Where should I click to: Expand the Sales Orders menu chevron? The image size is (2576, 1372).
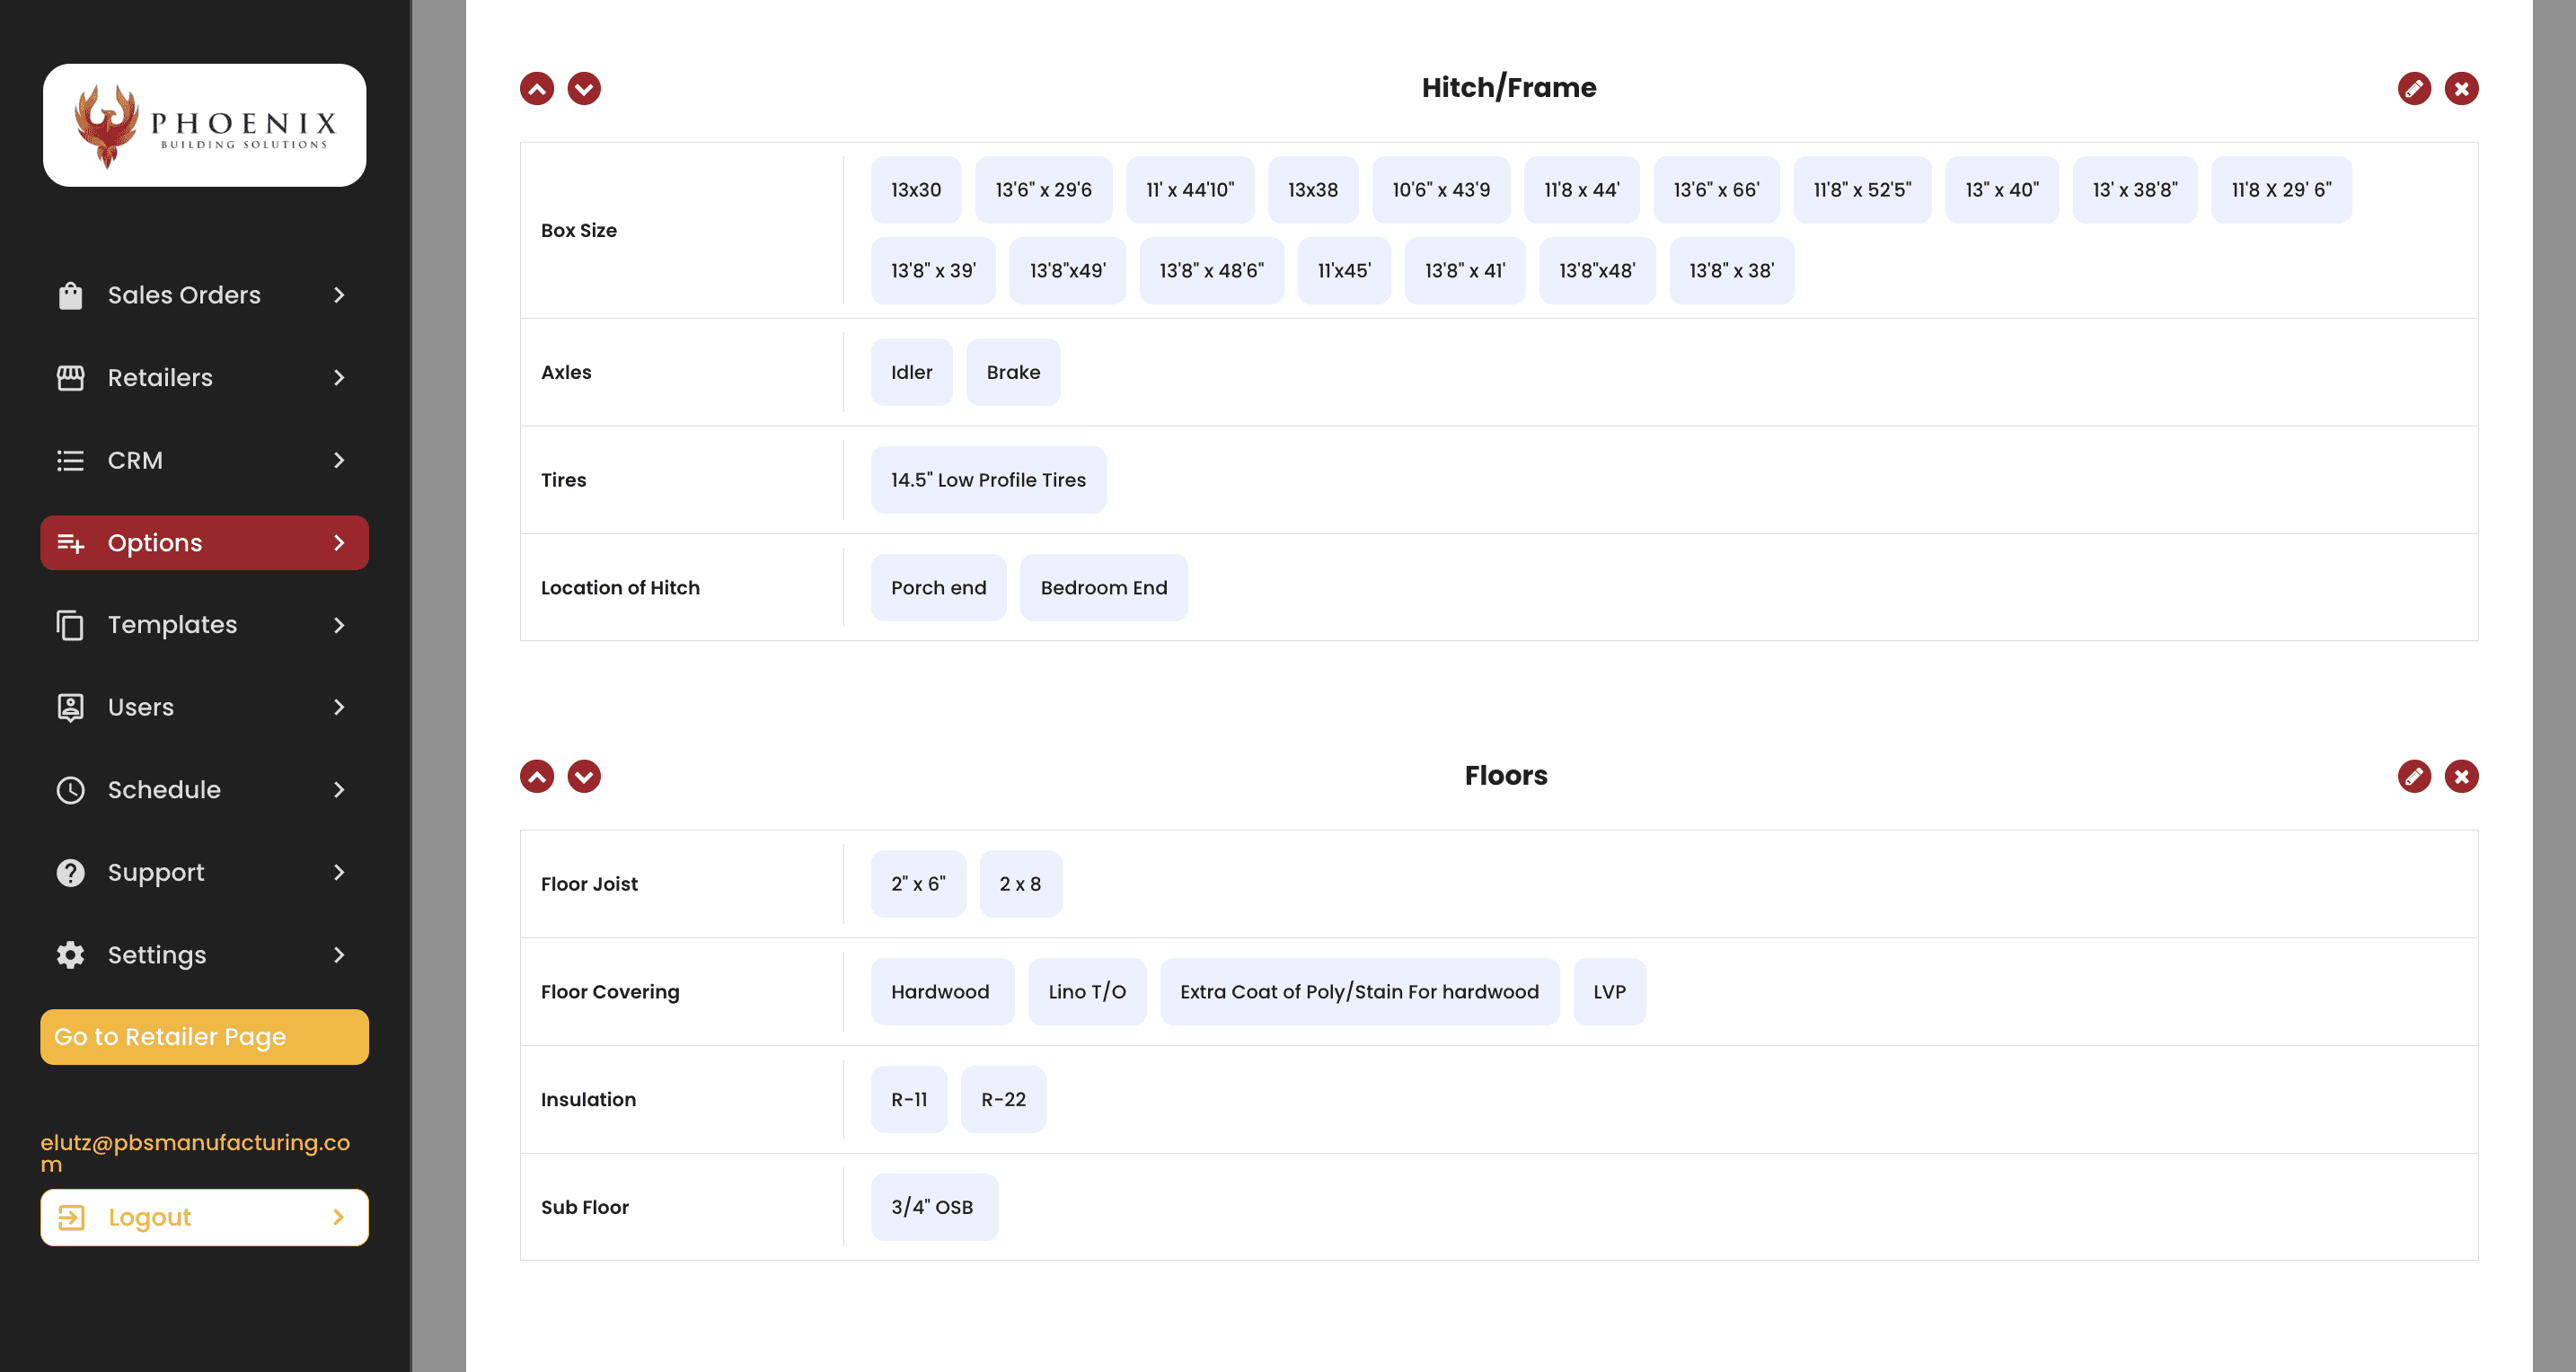pyautogui.click(x=339, y=295)
